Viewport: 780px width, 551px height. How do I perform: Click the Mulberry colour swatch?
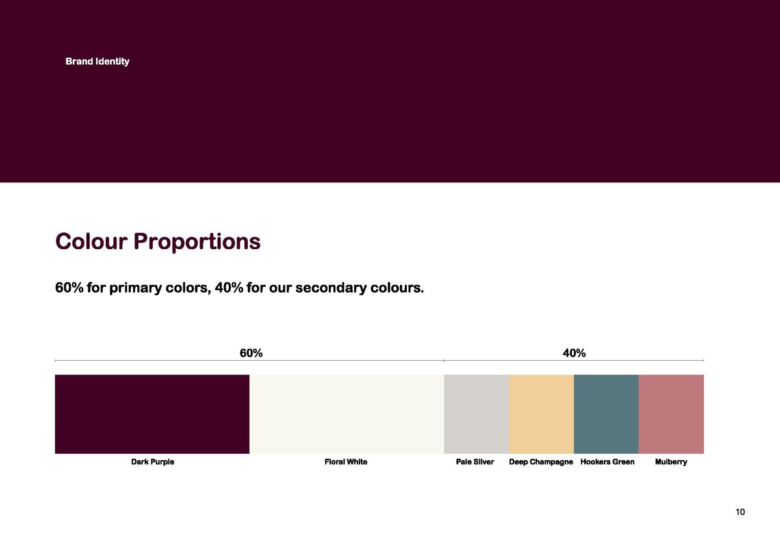(671, 414)
